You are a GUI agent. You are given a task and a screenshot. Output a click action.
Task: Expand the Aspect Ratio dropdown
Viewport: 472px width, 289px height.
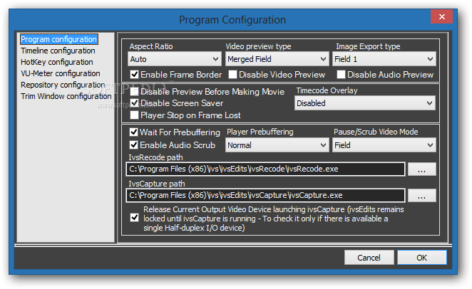point(175,59)
